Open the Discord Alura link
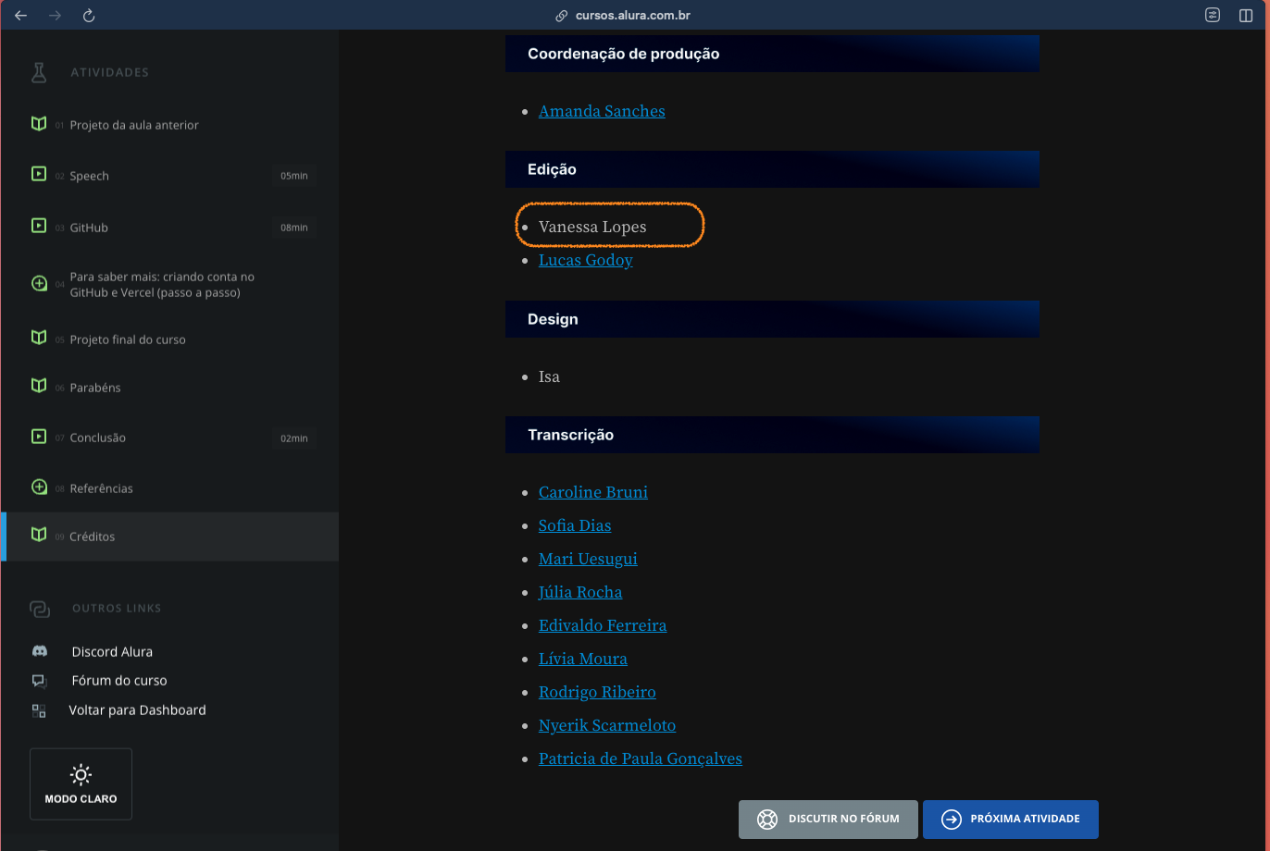Screen dimensions: 1270x851 click(112, 651)
